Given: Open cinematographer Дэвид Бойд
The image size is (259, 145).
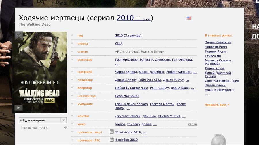Looking at the screenshot, I should [x=180, y=88].
